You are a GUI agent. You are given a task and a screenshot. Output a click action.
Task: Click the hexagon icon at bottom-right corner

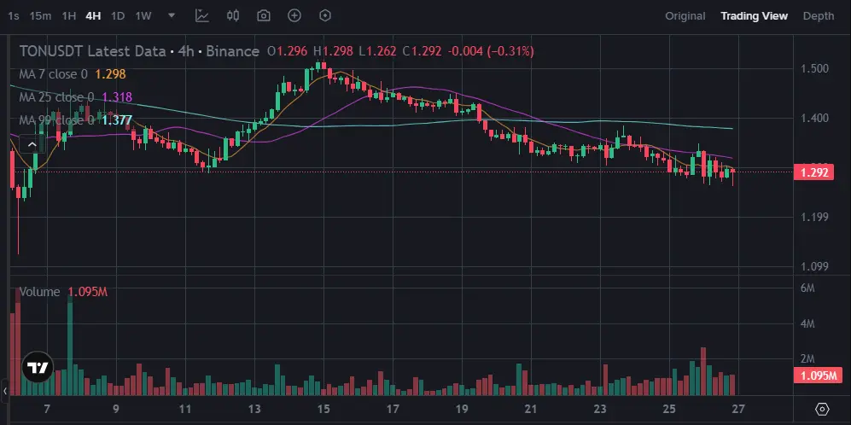pos(822,409)
